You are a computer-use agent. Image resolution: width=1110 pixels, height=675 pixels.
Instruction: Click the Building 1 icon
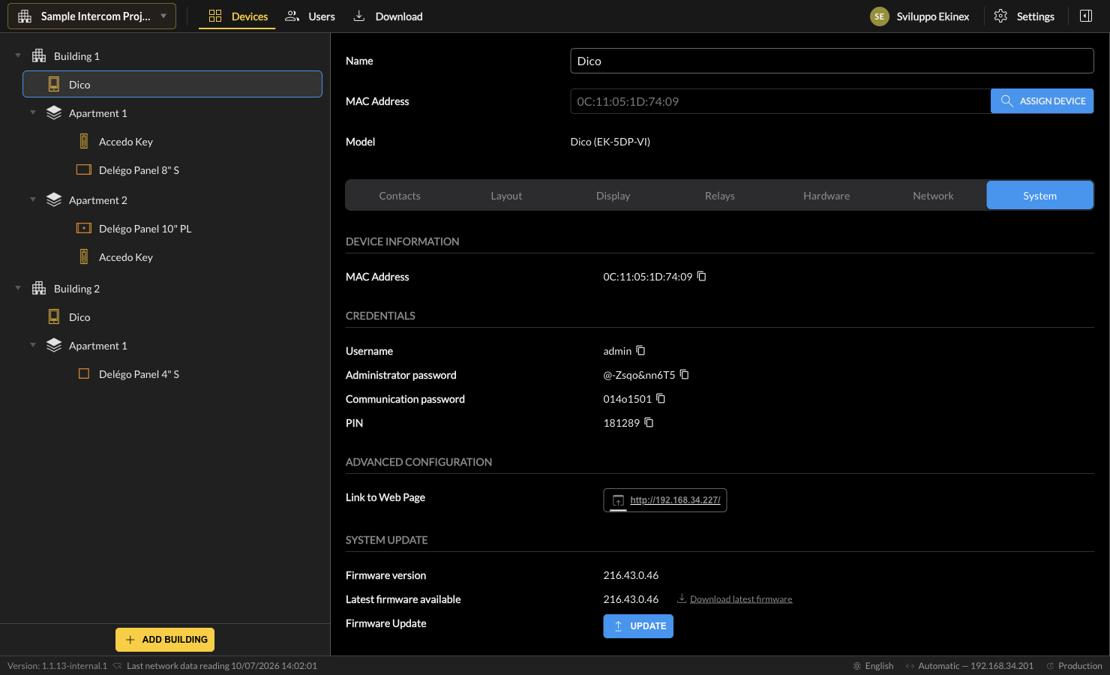click(x=39, y=55)
